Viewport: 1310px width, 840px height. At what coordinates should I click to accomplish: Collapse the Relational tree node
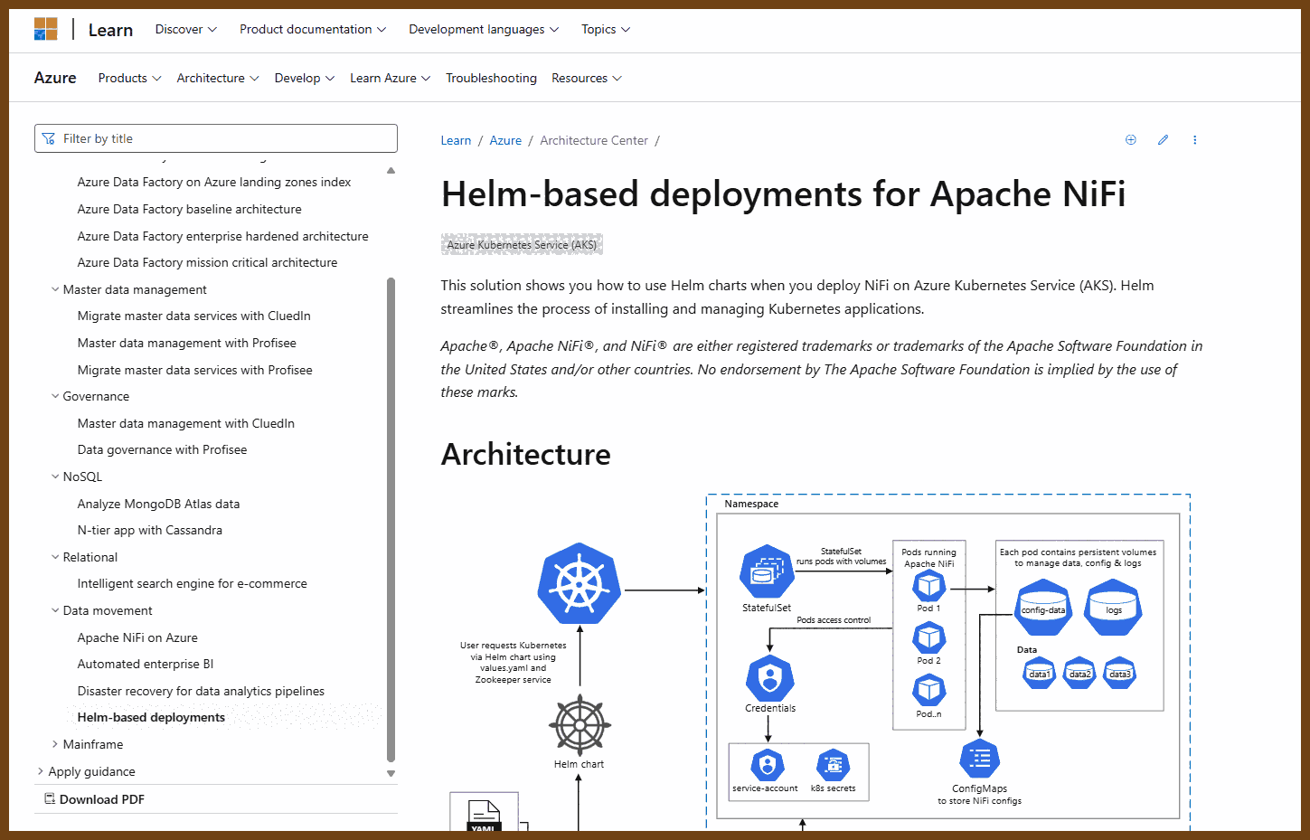point(55,557)
